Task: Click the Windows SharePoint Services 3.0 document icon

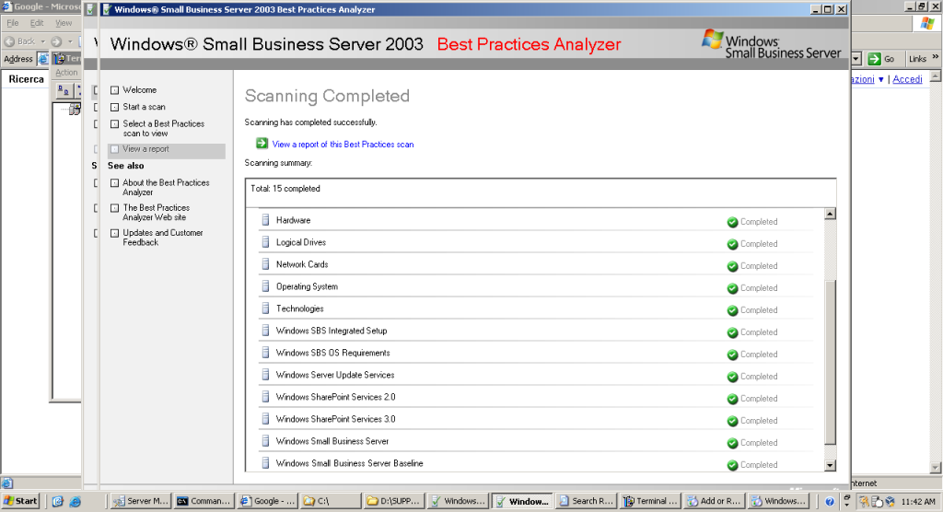Action: [265, 419]
